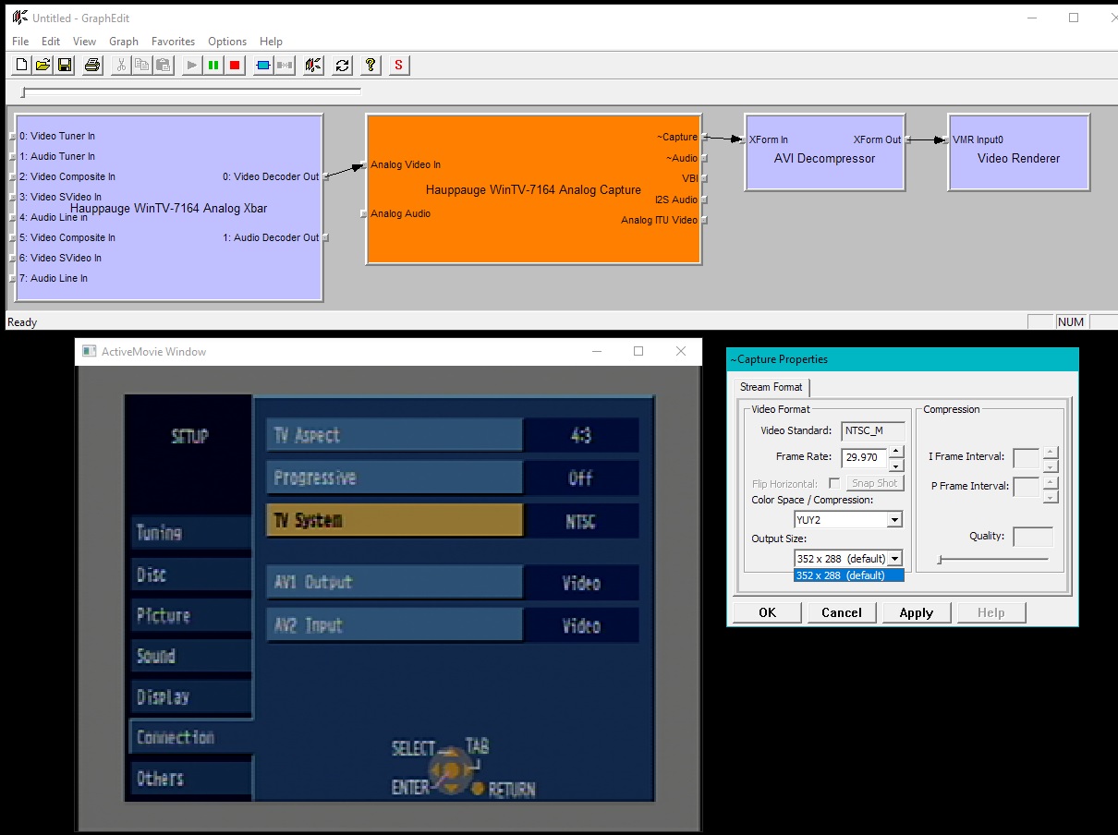Pause the graph with the green pause button

click(x=213, y=65)
